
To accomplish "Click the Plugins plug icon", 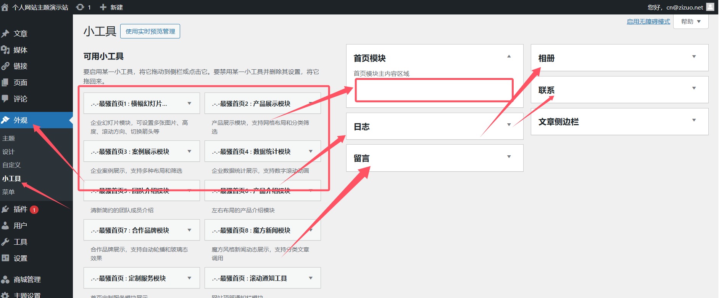I will pyautogui.click(x=5, y=209).
